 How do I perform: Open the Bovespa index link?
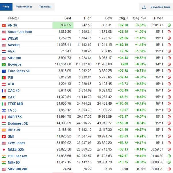15,64
